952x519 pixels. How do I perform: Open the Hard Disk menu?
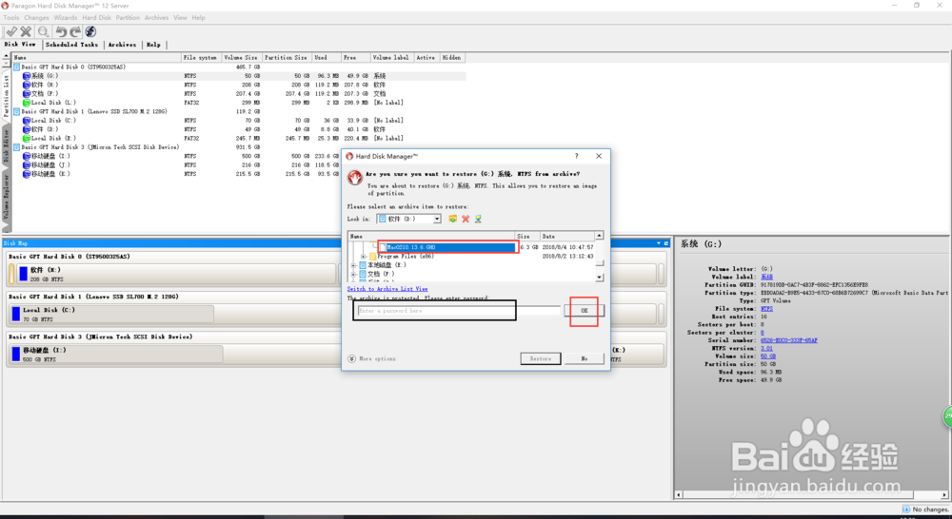coord(96,17)
